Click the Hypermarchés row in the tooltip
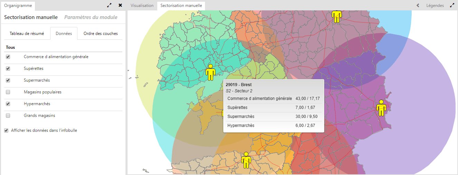Image resolution: width=458 pixels, height=175 pixels. [x=273, y=126]
